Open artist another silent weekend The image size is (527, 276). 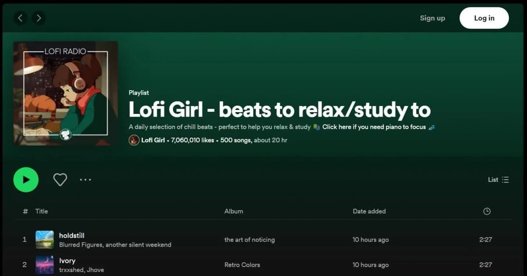coord(139,245)
